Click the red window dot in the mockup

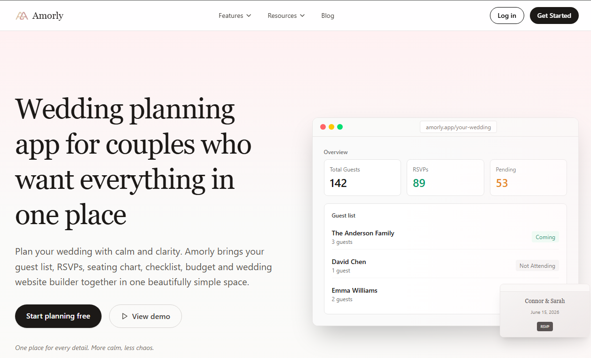point(323,127)
